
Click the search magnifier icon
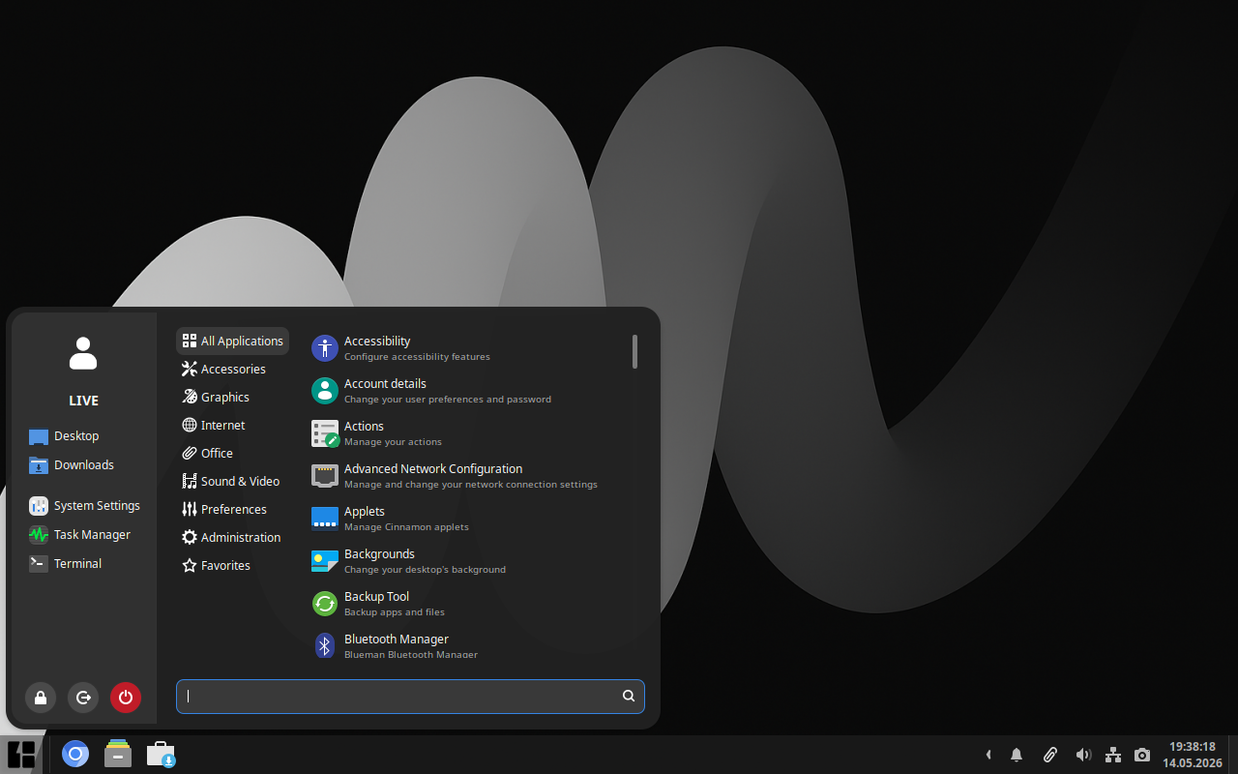[629, 696]
